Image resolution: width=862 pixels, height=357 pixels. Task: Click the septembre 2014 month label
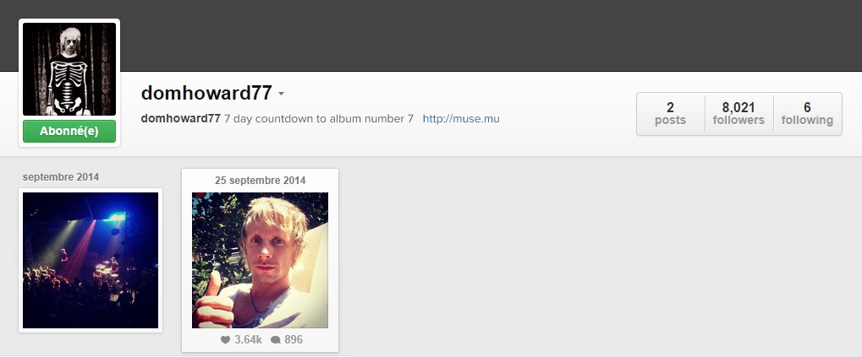61,177
